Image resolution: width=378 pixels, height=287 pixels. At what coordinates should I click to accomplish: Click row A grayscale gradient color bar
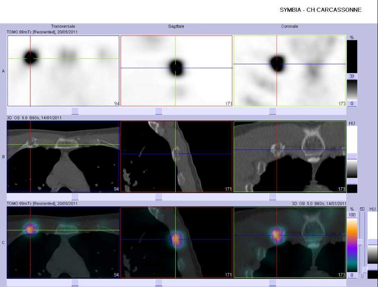click(x=352, y=90)
